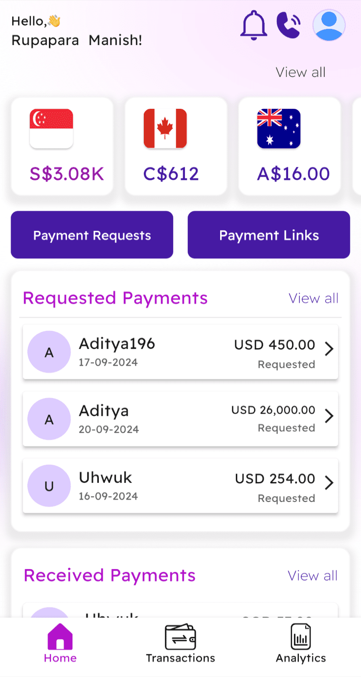Open the notifications bell
361x677 pixels.
click(x=253, y=25)
